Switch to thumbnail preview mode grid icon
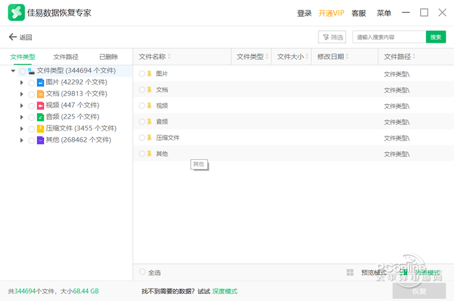Viewport: 454px width, 301px height. point(350,273)
